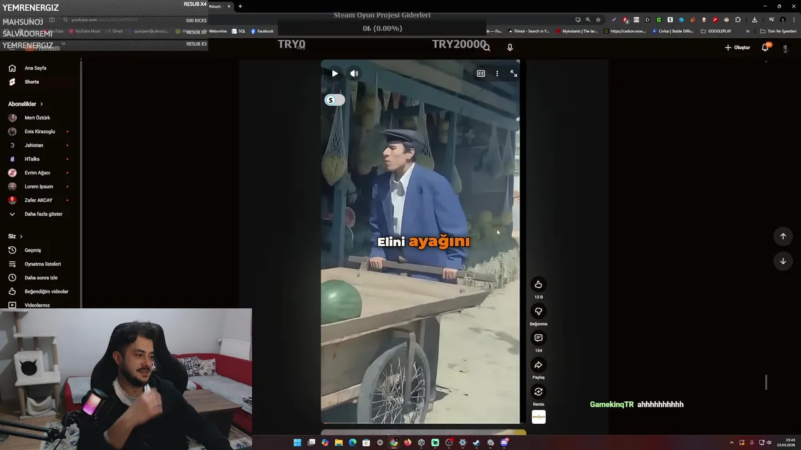Go to the next Short with the down arrow
Image resolution: width=801 pixels, height=450 pixels.
point(783,261)
